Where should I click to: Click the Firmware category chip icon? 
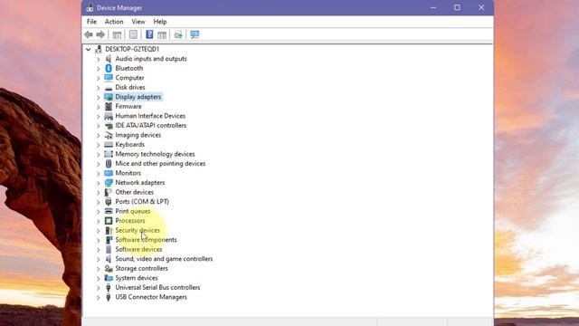[109, 107]
